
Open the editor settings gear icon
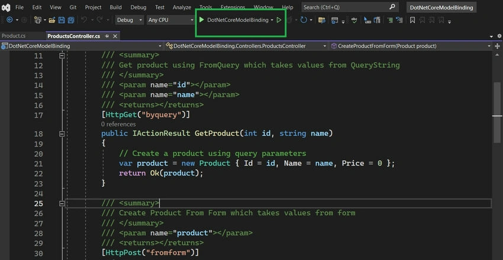[499, 36]
